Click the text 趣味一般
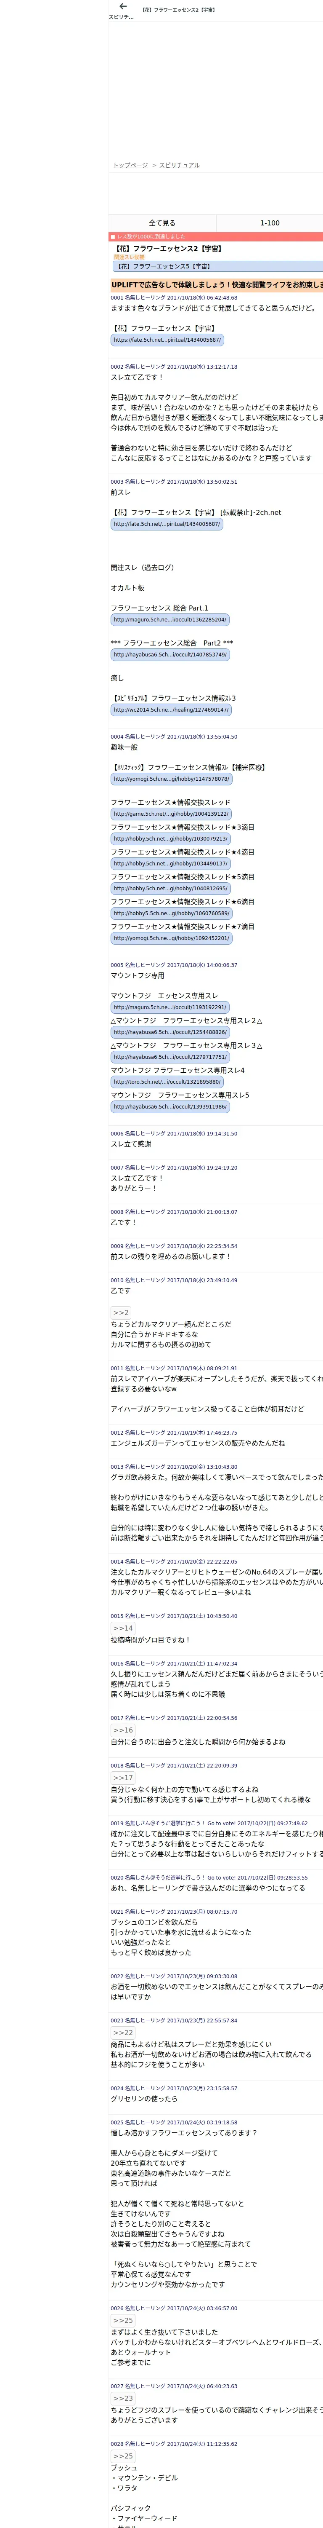Image resolution: width=323 pixels, height=2528 pixels. (x=124, y=748)
